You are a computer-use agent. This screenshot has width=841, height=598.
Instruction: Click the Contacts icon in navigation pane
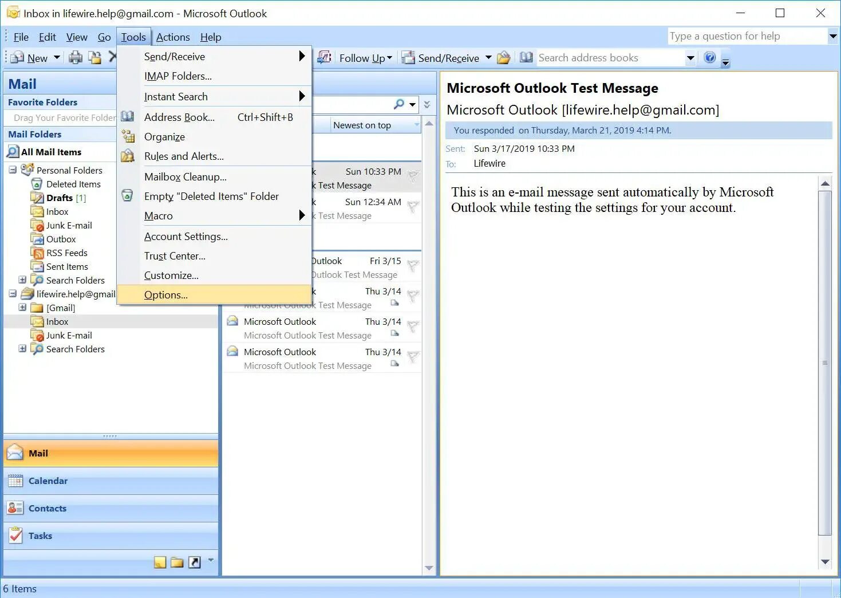[15, 508]
